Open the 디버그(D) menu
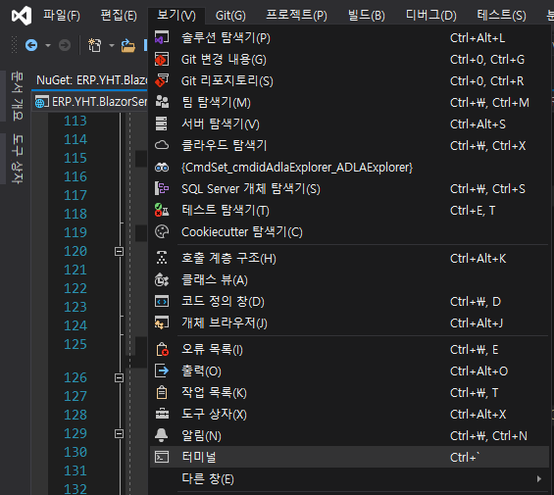 click(x=431, y=16)
